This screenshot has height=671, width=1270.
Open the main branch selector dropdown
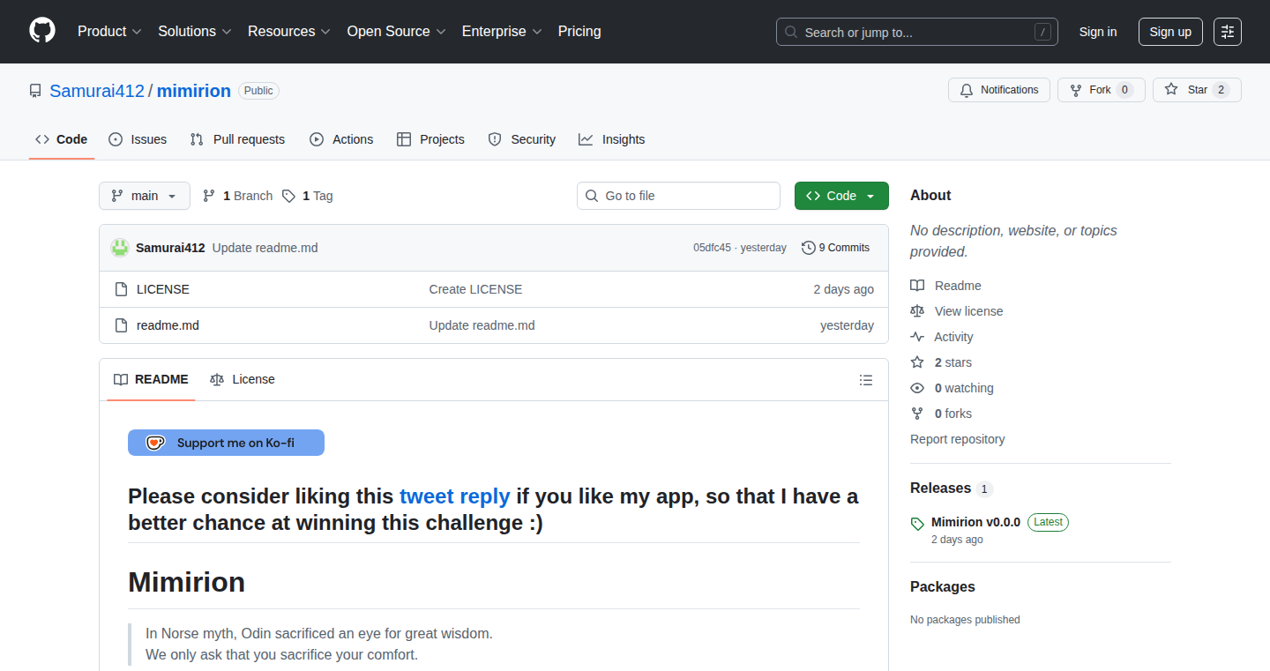click(145, 196)
